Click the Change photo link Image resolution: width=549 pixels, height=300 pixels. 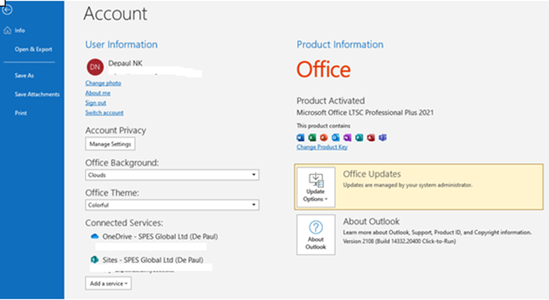104,83
